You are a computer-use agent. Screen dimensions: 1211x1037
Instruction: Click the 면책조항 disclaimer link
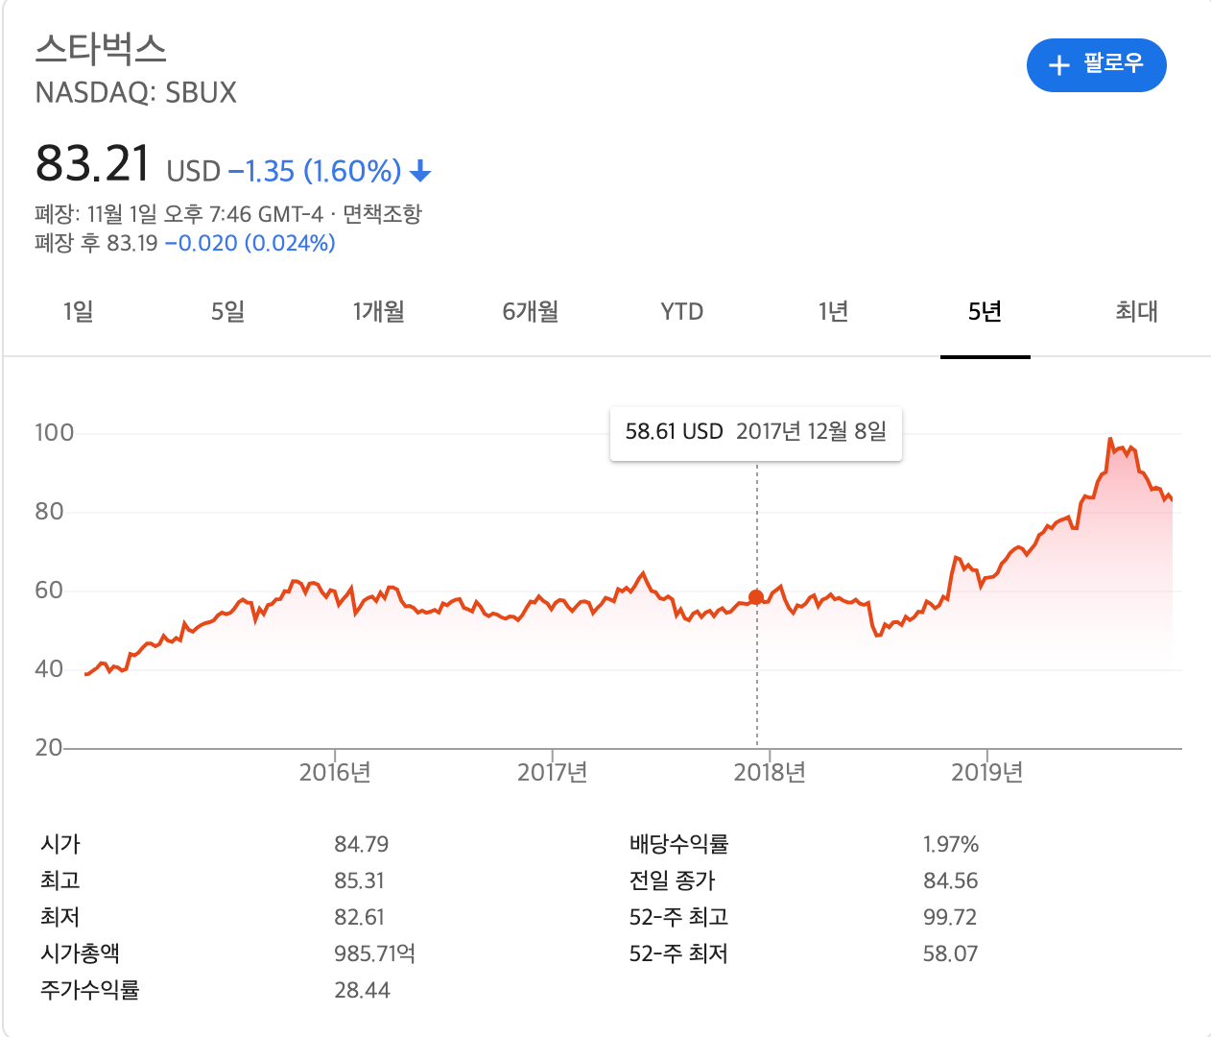pos(382,213)
